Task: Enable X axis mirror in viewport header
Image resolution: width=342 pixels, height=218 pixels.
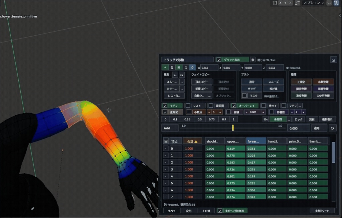Action: [x=280, y=3]
